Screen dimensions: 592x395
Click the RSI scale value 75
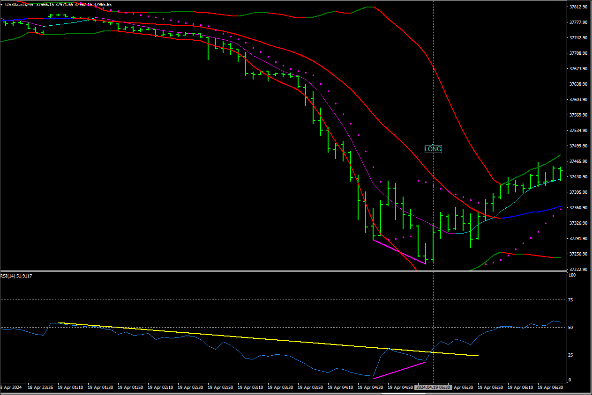(x=570, y=300)
